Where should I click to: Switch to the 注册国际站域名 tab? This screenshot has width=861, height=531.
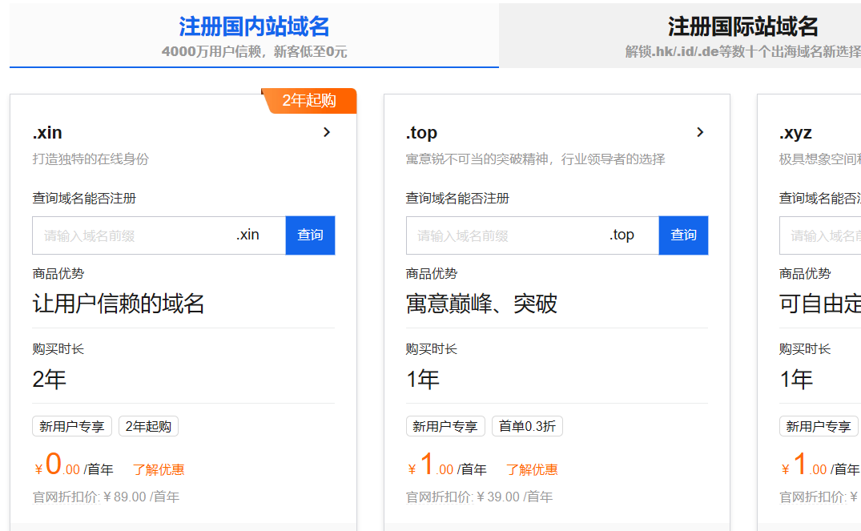pyautogui.click(x=680, y=36)
